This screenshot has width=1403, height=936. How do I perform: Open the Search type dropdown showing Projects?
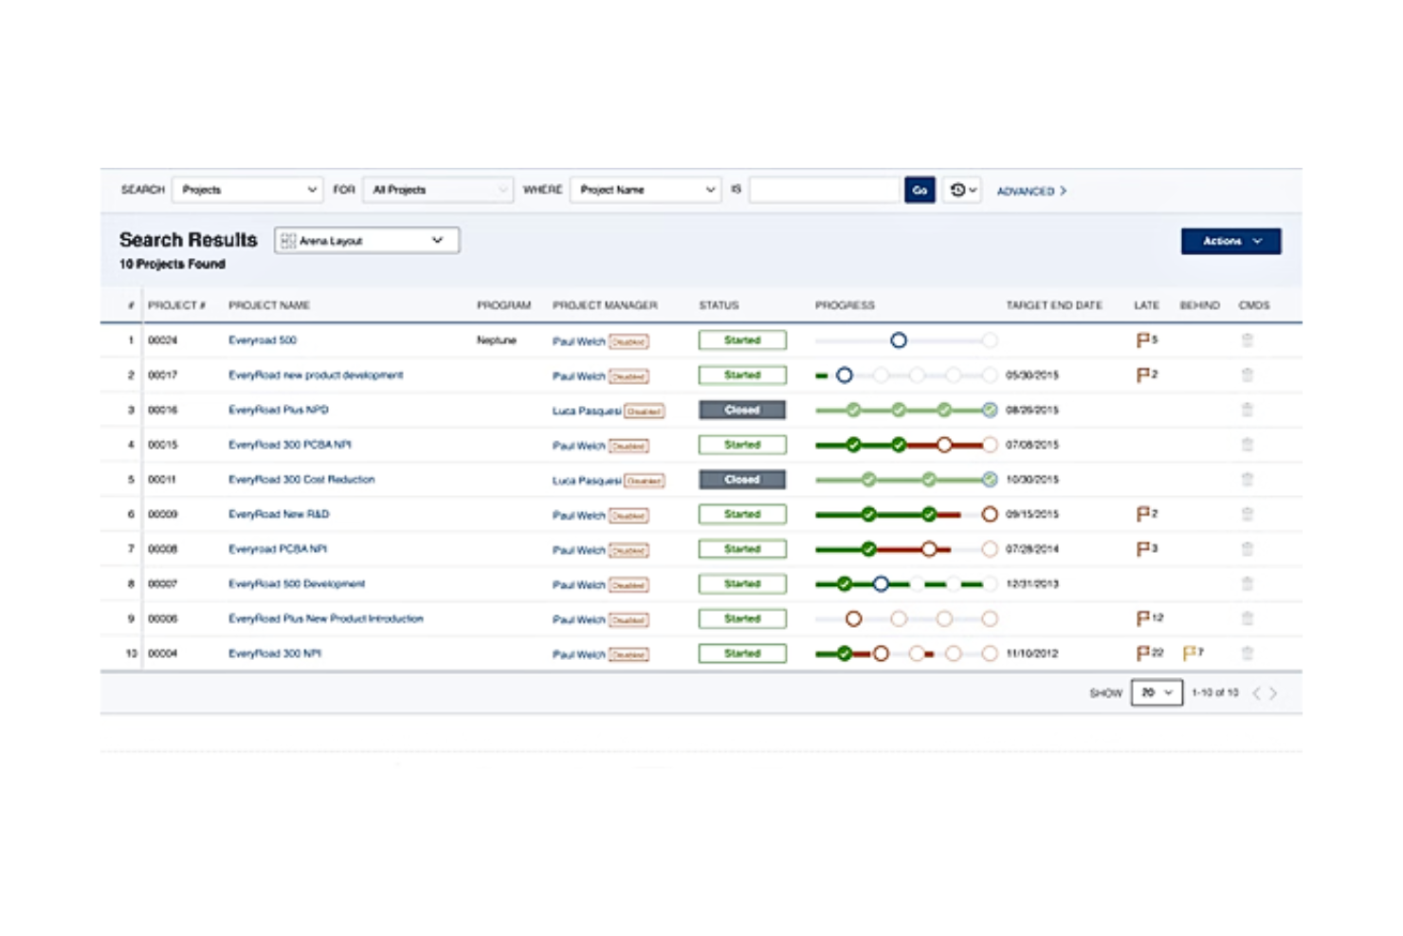pyautogui.click(x=246, y=190)
